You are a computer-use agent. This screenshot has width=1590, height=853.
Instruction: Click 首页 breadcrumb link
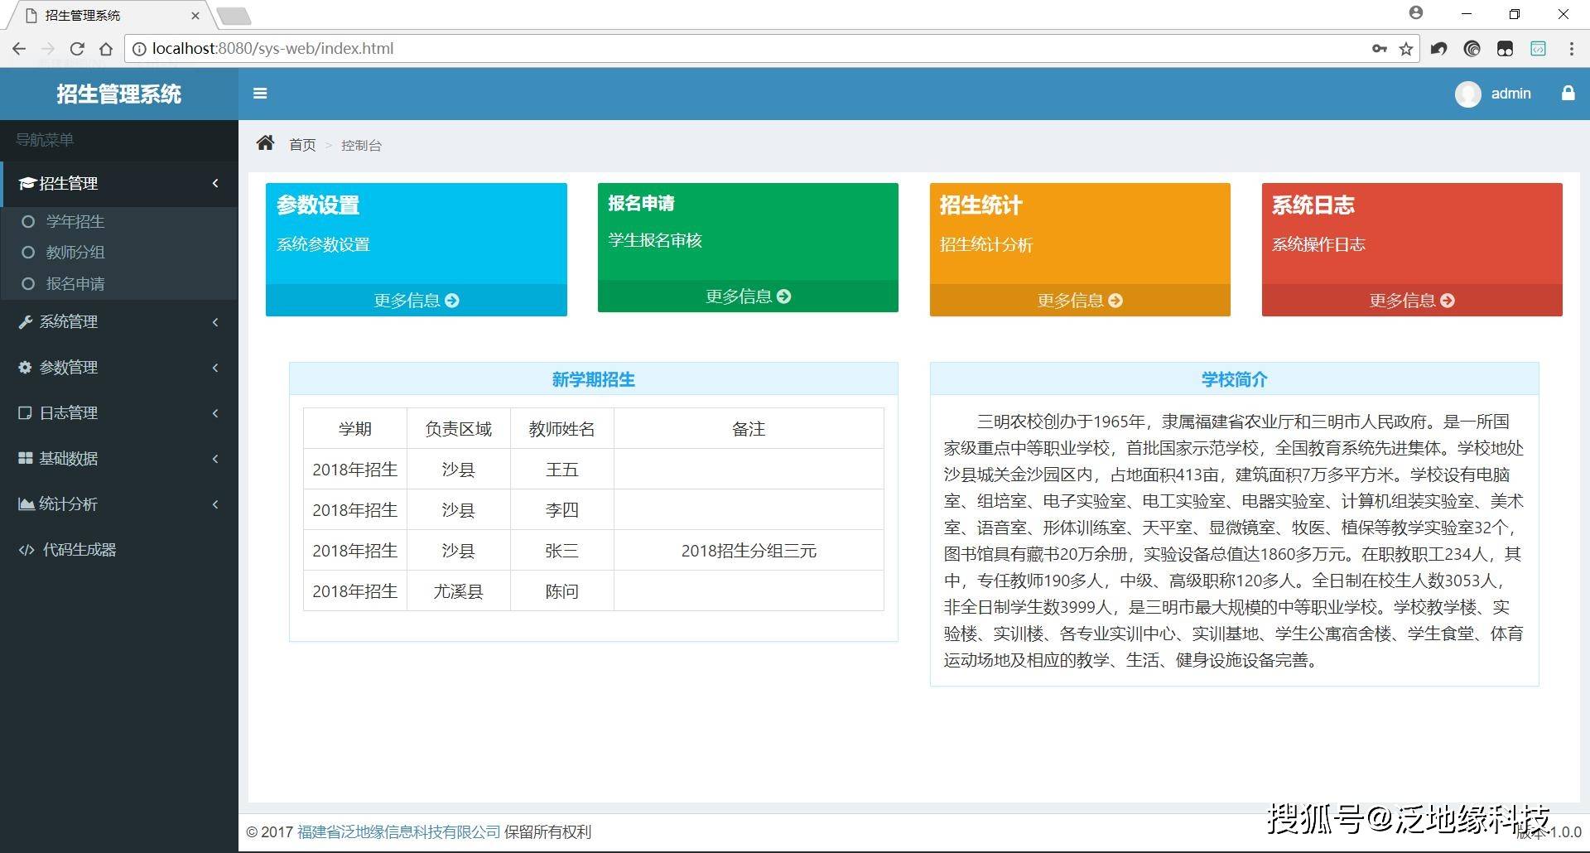click(302, 145)
